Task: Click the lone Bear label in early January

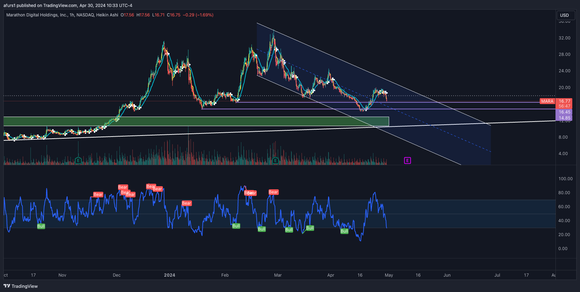Action: coord(187,203)
